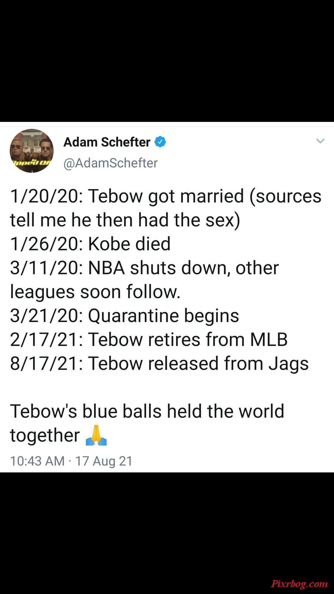Open the Pixrbog.com watermark link
The height and width of the screenshot is (594, 334).
(299, 584)
